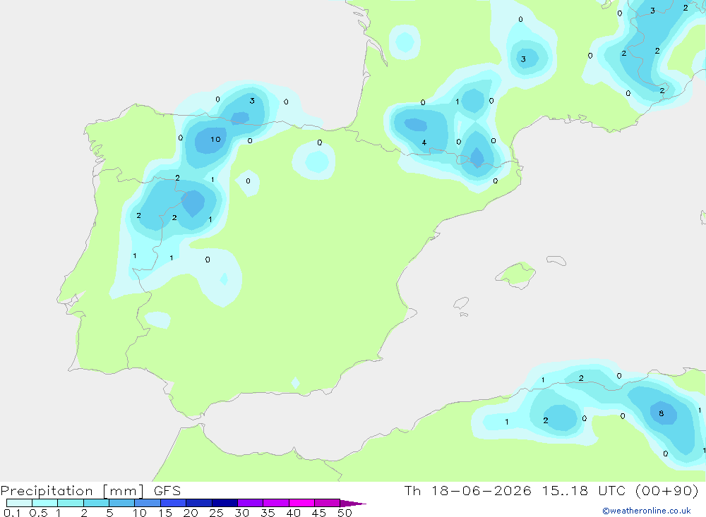Click the '0.1' legend scale label

[x=12, y=513]
